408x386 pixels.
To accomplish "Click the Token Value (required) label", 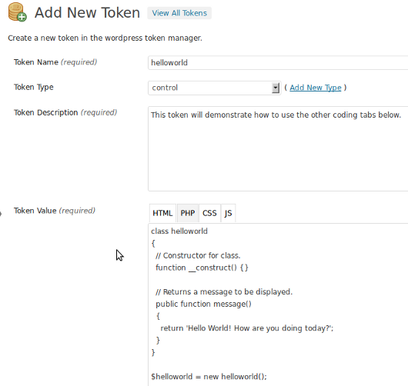I will pyautogui.click(x=55, y=211).
